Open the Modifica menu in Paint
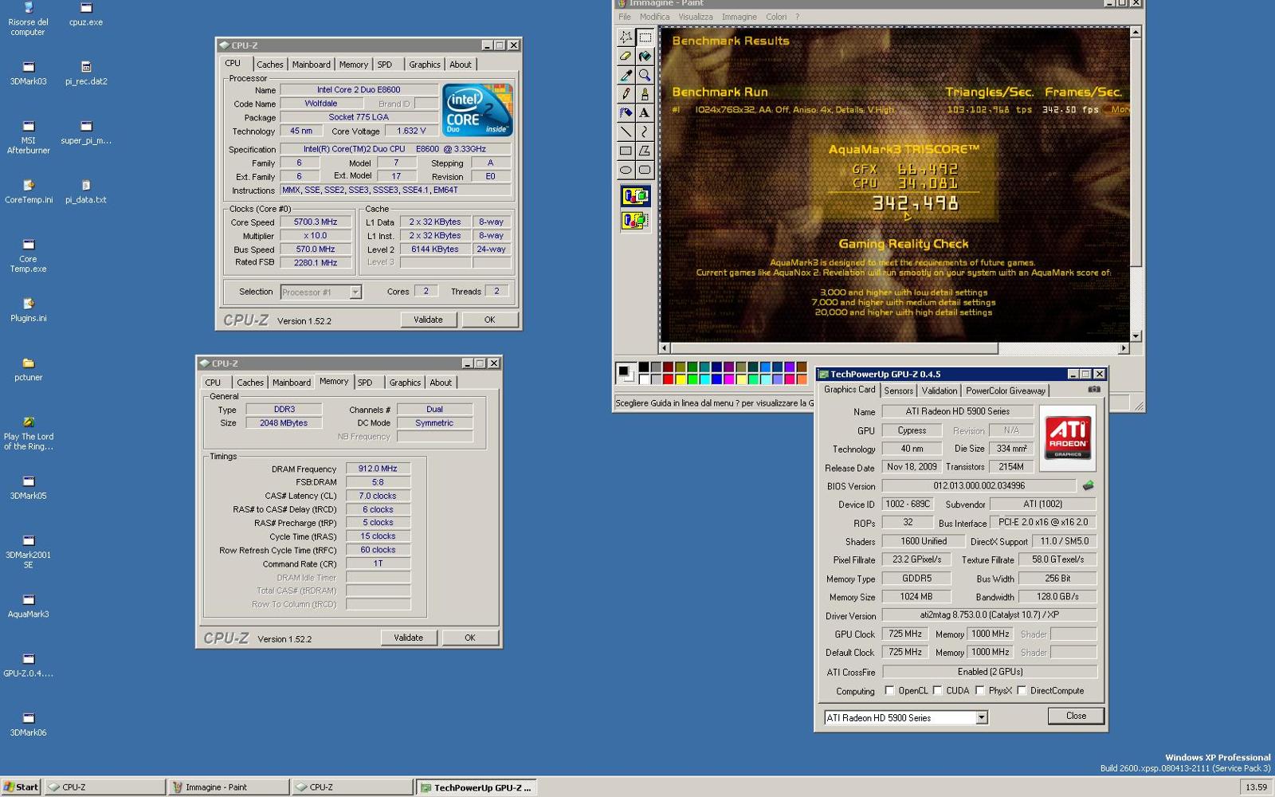 pyautogui.click(x=654, y=17)
